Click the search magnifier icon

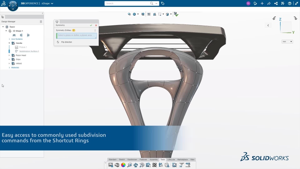click(x=152, y=3)
